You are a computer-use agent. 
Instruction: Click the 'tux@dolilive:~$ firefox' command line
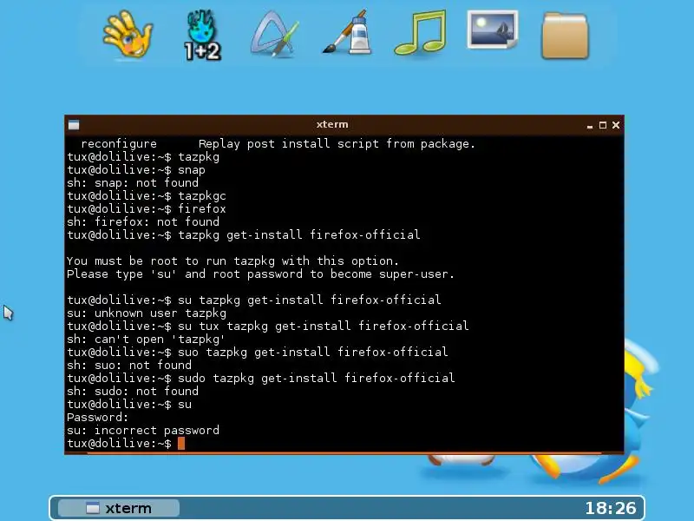coord(147,208)
